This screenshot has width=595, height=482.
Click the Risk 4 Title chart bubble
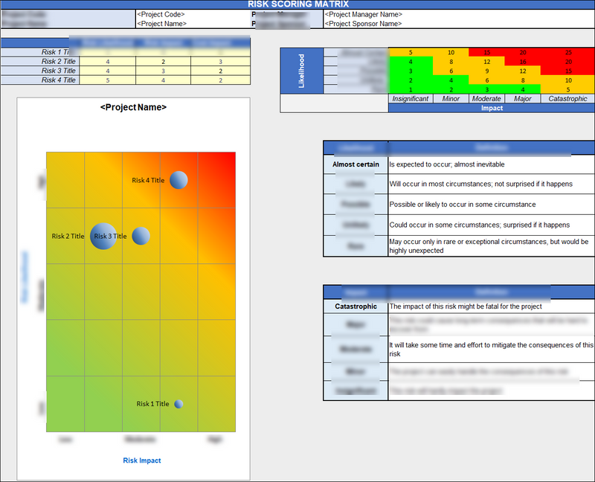point(178,179)
